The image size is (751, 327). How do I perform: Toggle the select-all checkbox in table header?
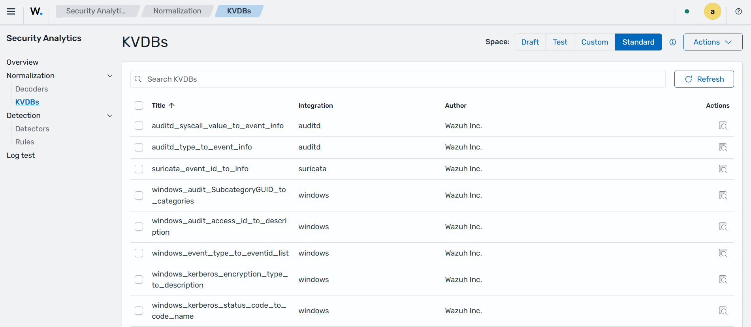[x=139, y=105]
